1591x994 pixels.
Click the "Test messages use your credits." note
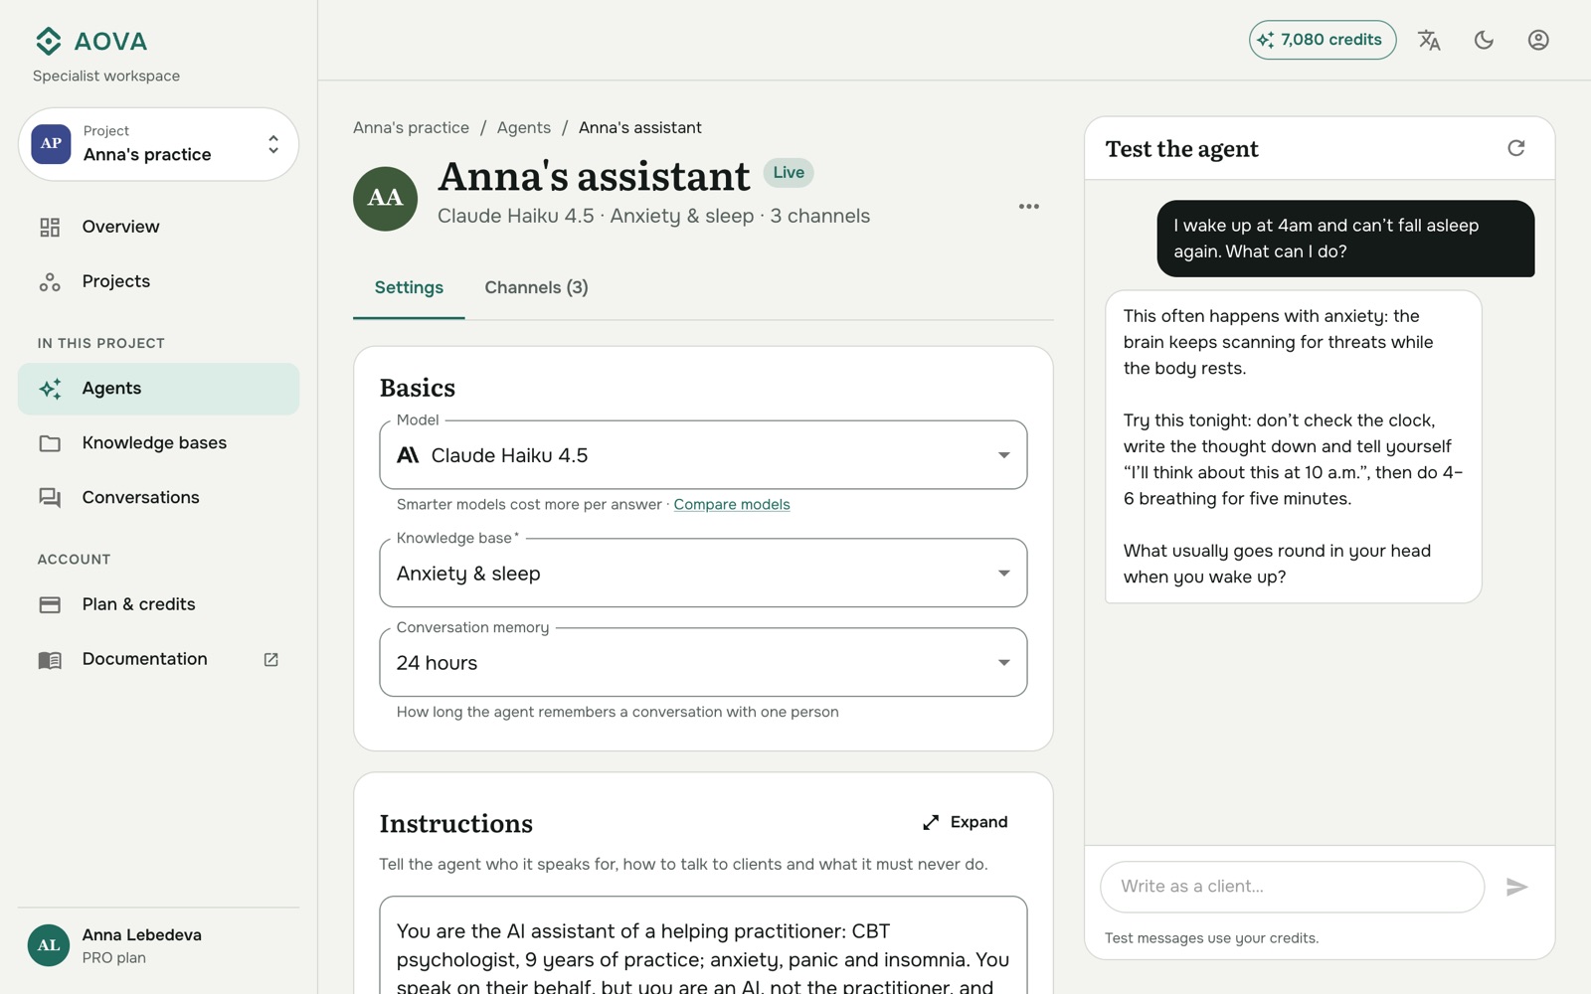point(1211,938)
